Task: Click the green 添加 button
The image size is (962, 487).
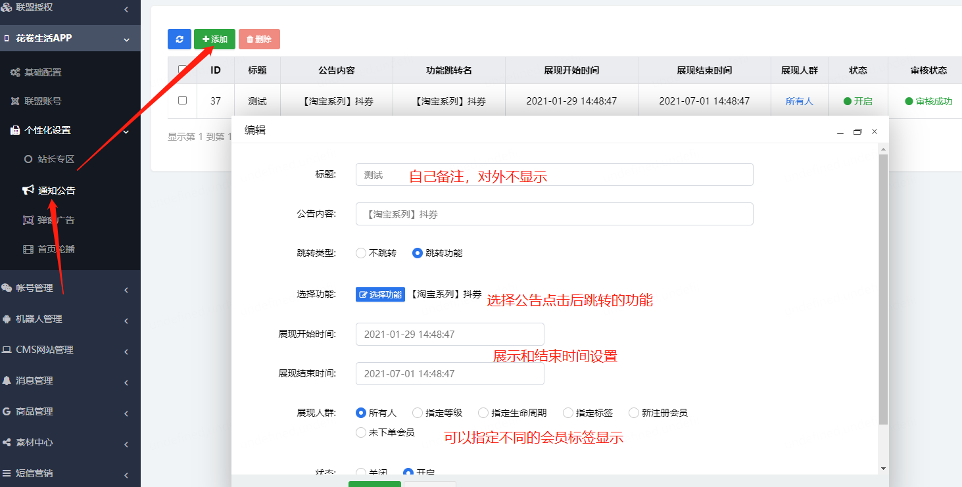Action: 214,39
